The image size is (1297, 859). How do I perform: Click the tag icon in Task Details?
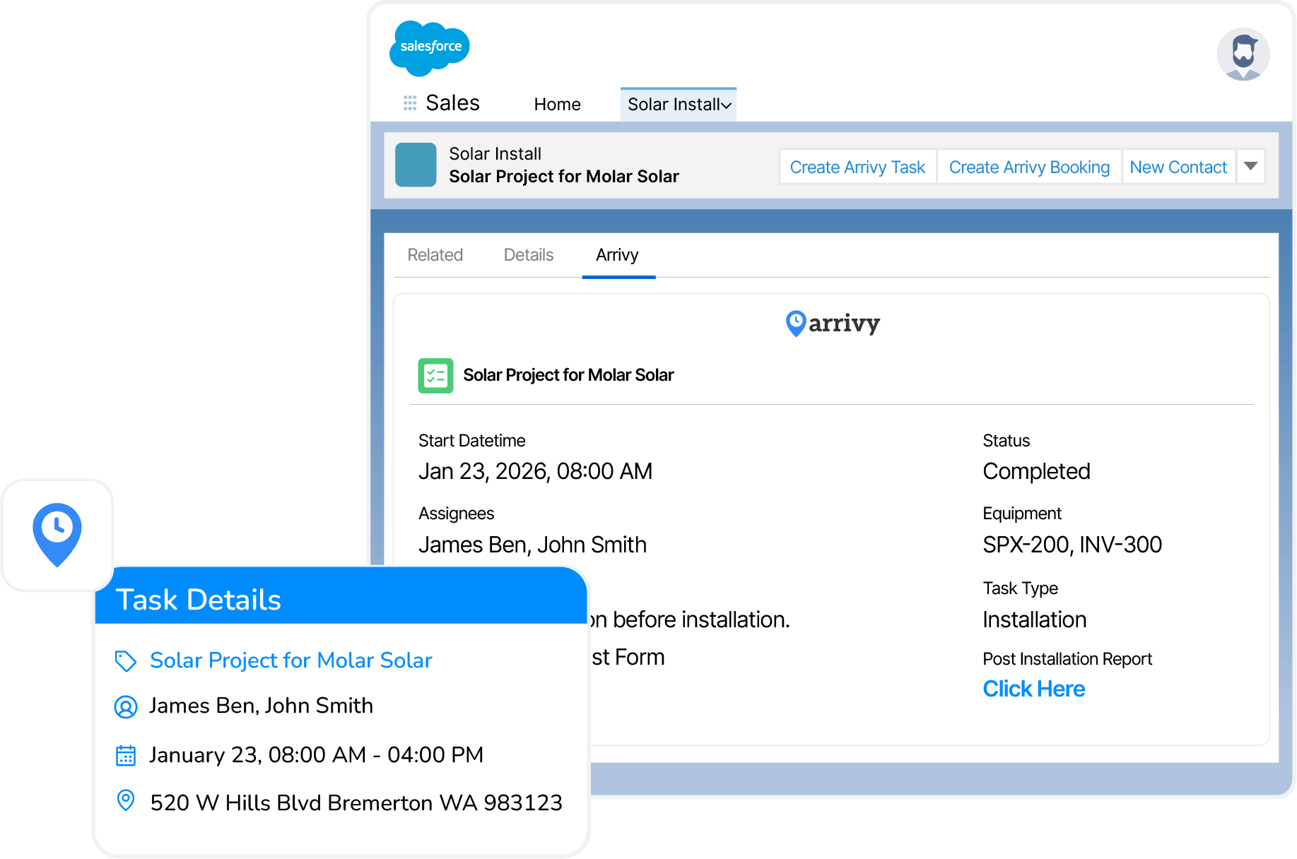point(126,661)
